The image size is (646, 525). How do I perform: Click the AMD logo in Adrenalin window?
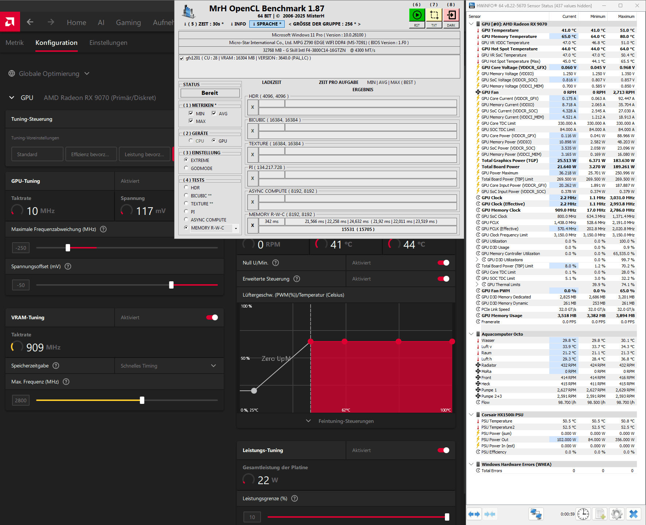pos(10,22)
